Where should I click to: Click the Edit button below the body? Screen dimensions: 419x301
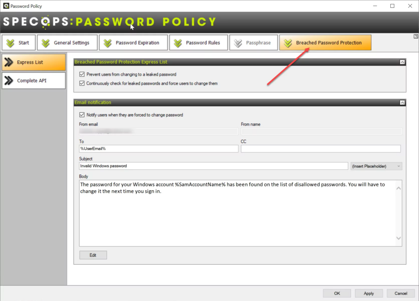coord(93,255)
